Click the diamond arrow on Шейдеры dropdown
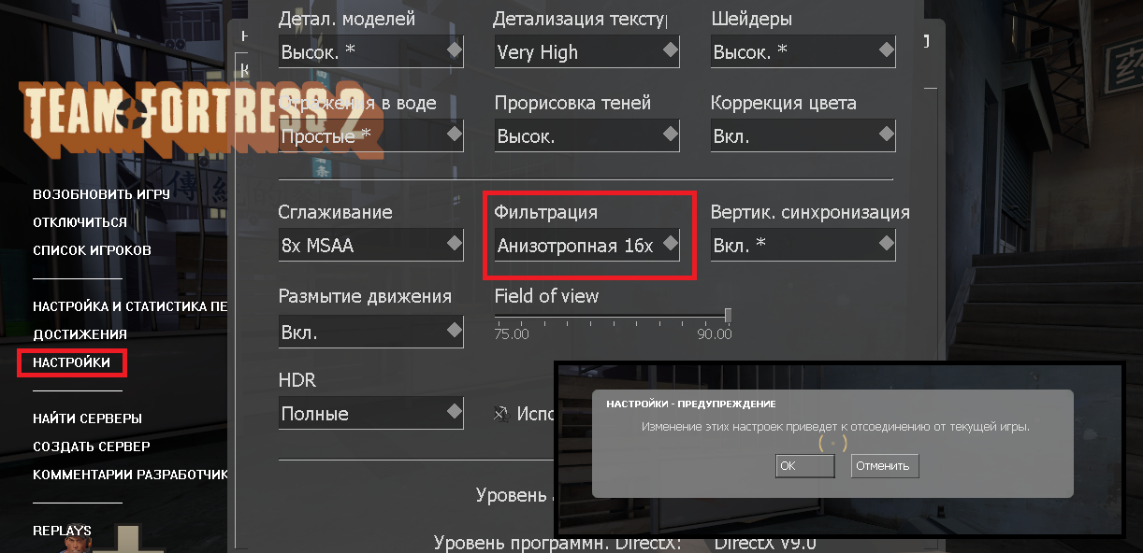Image resolution: width=1143 pixels, height=553 pixels. 886,48
